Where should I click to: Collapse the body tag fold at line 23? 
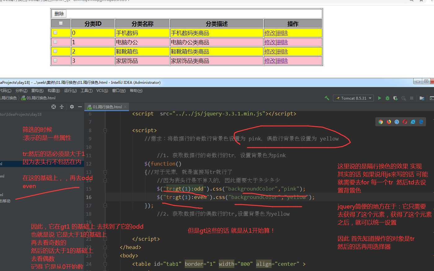(x=105, y=256)
